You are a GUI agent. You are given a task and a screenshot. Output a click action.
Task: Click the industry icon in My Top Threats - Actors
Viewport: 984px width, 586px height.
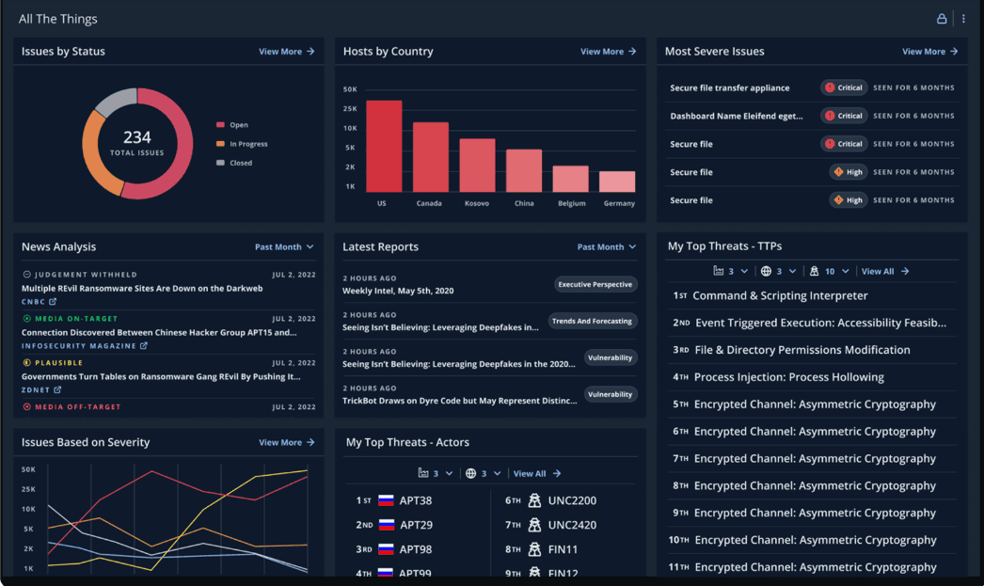click(x=423, y=473)
